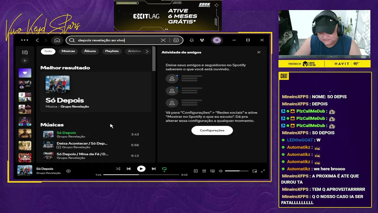This screenshot has height=213, width=378.
Task: Open the profile avatar 'H' menu
Action: coord(217,40)
